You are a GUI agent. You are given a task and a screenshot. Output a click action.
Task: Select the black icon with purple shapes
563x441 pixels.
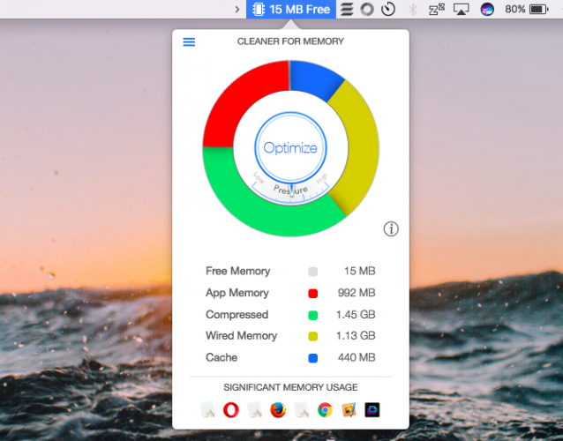click(x=372, y=410)
